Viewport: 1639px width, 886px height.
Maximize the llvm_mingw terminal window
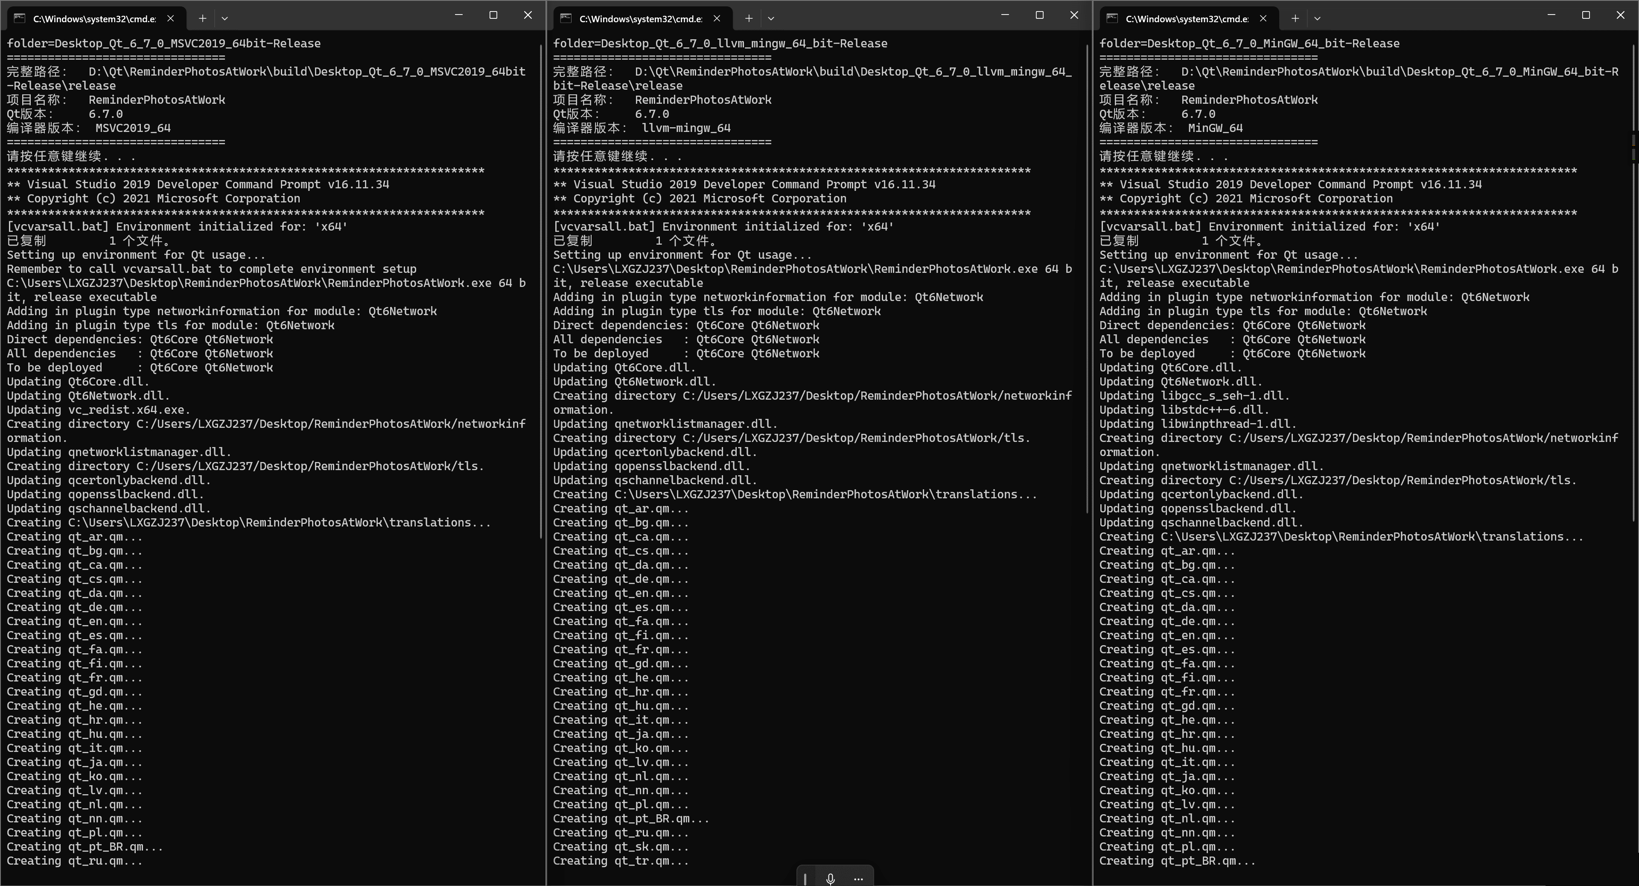(1040, 15)
